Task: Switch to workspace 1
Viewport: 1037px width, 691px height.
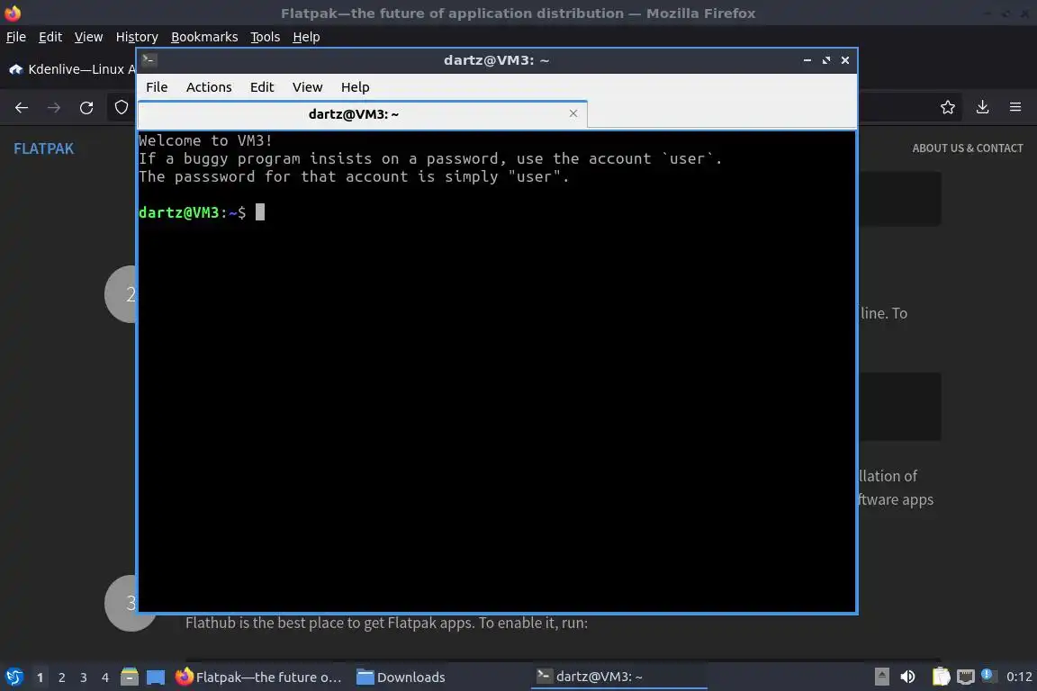Action: pyautogui.click(x=40, y=678)
